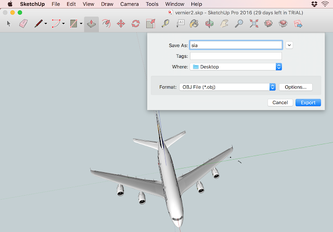Pick the Scale tool
Viewport: 333px width, 232px height.
click(x=150, y=23)
